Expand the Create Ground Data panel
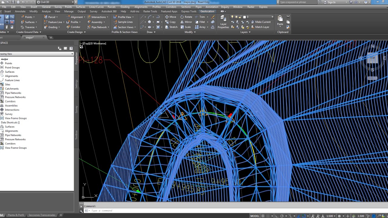The image size is (388, 218). pos(29,32)
